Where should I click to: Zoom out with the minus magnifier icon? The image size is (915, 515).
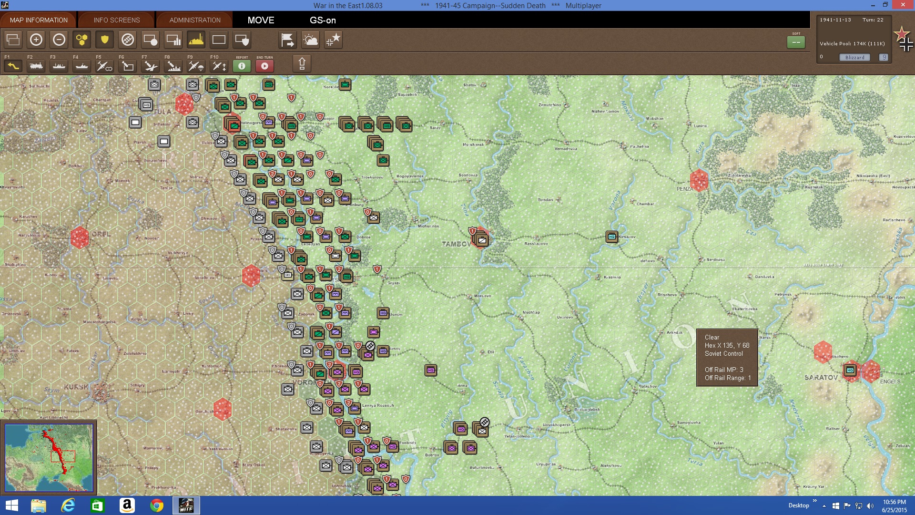pos(59,40)
